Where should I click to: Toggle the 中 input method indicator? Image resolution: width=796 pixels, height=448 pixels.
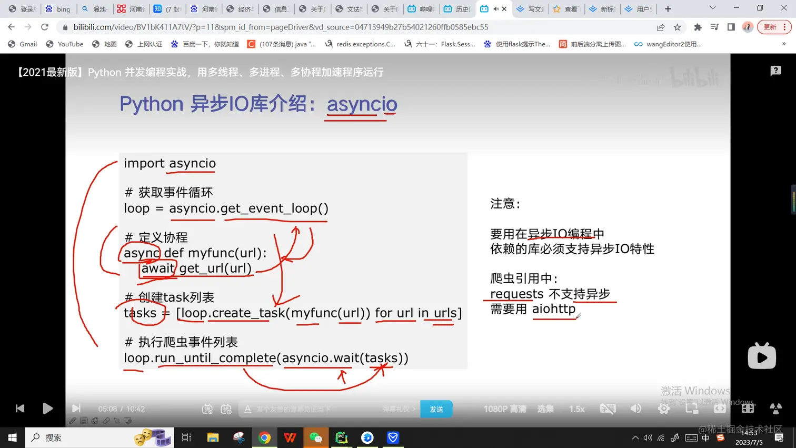[706, 437]
